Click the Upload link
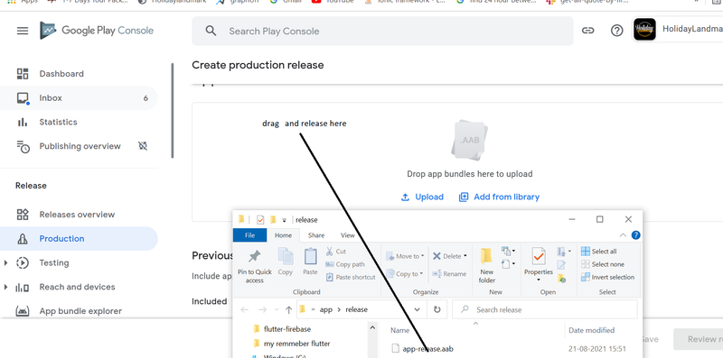This screenshot has height=358, width=723. (422, 197)
